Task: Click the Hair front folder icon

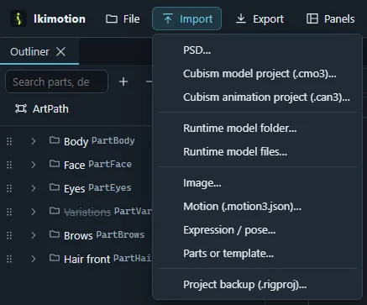Action: pyautogui.click(x=55, y=257)
